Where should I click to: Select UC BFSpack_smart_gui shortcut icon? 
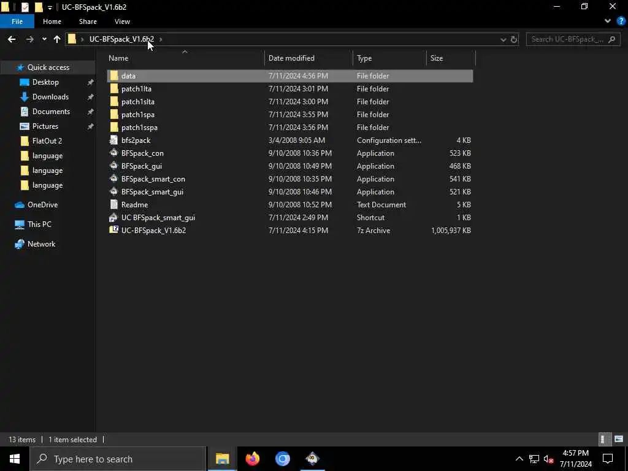point(114,217)
